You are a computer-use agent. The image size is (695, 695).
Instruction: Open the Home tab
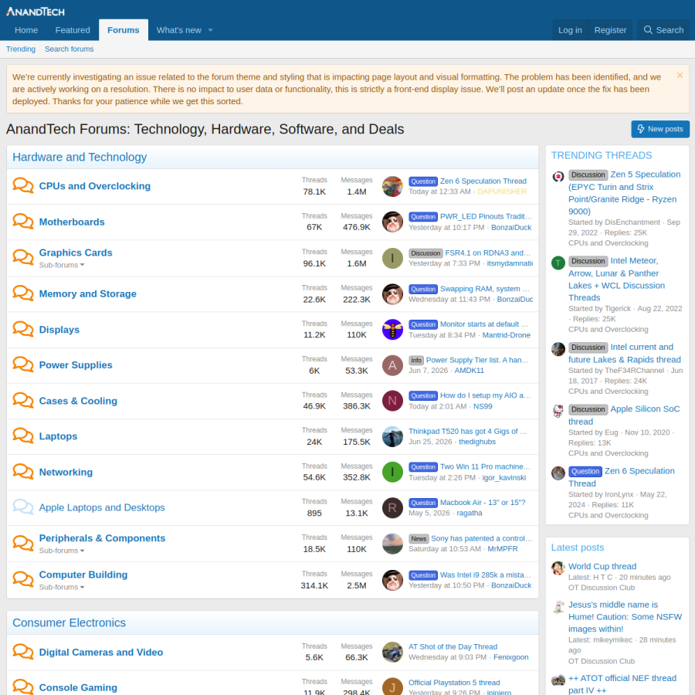point(26,30)
